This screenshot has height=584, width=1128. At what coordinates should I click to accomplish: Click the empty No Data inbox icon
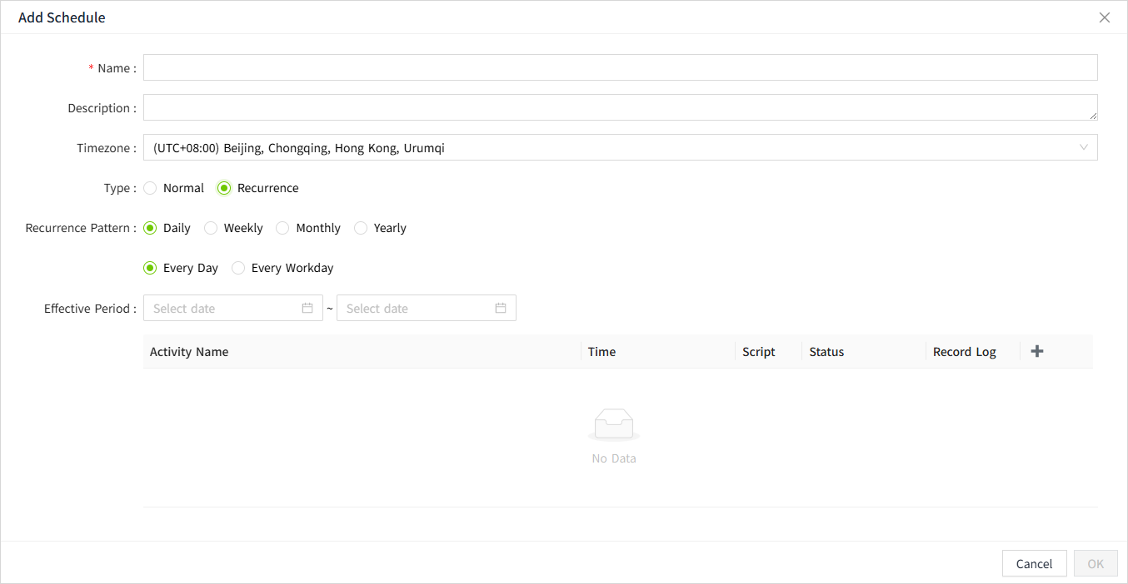point(614,424)
